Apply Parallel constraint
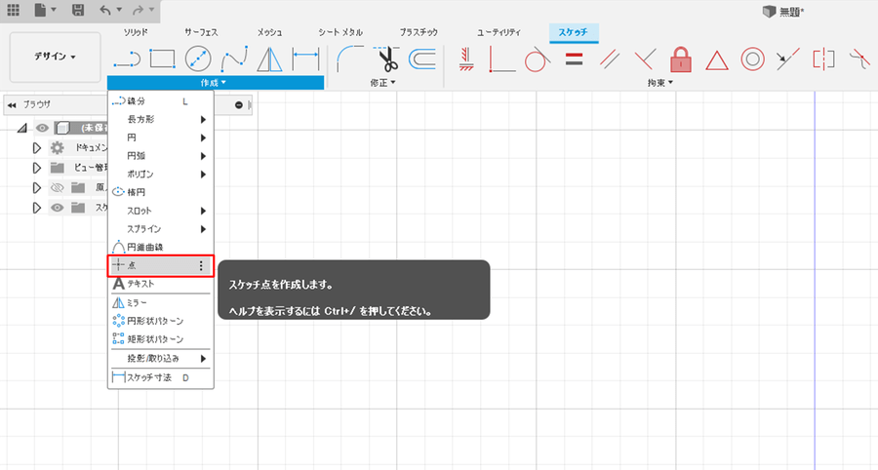 [x=610, y=59]
